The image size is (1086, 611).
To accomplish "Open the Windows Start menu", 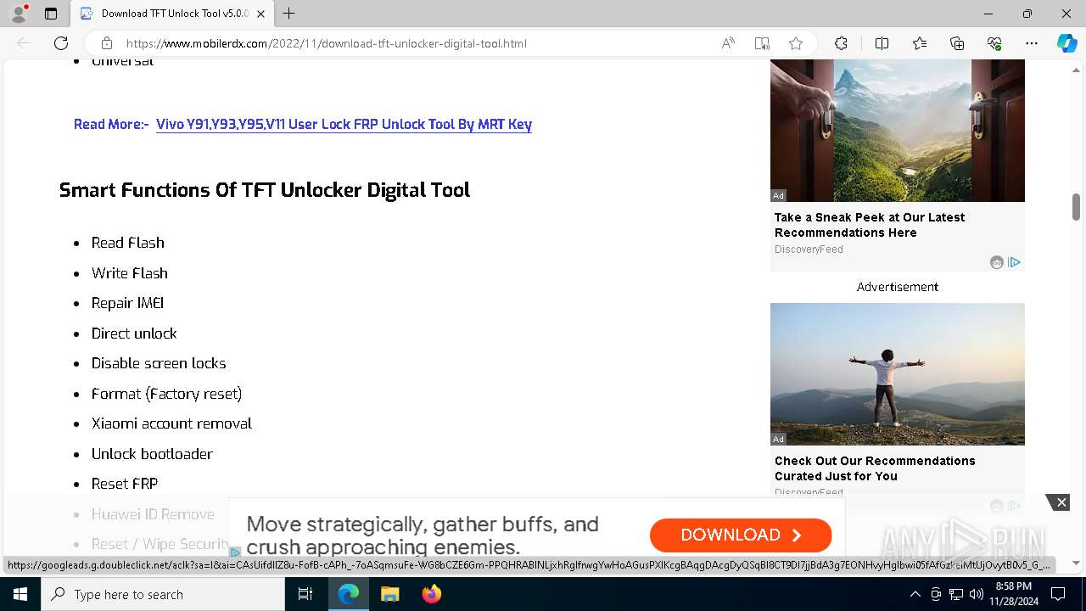I will click(20, 594).
